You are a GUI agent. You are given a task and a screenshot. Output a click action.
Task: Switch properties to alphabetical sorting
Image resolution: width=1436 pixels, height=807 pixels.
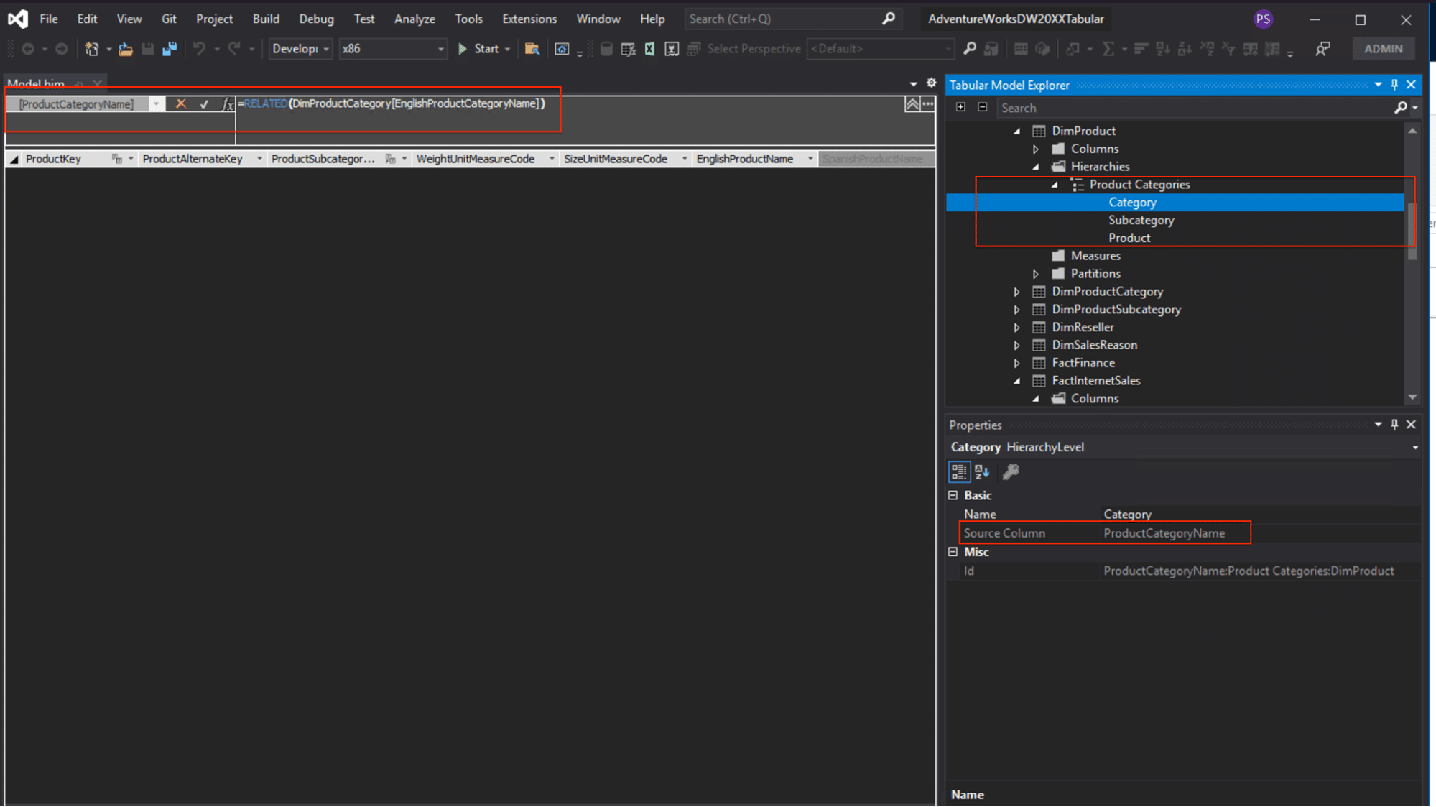(982, 472)
